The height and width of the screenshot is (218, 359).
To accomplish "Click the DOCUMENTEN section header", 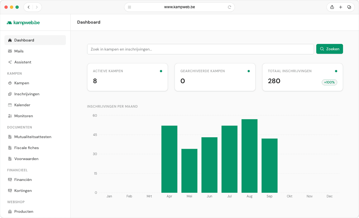I will [20, 127].
